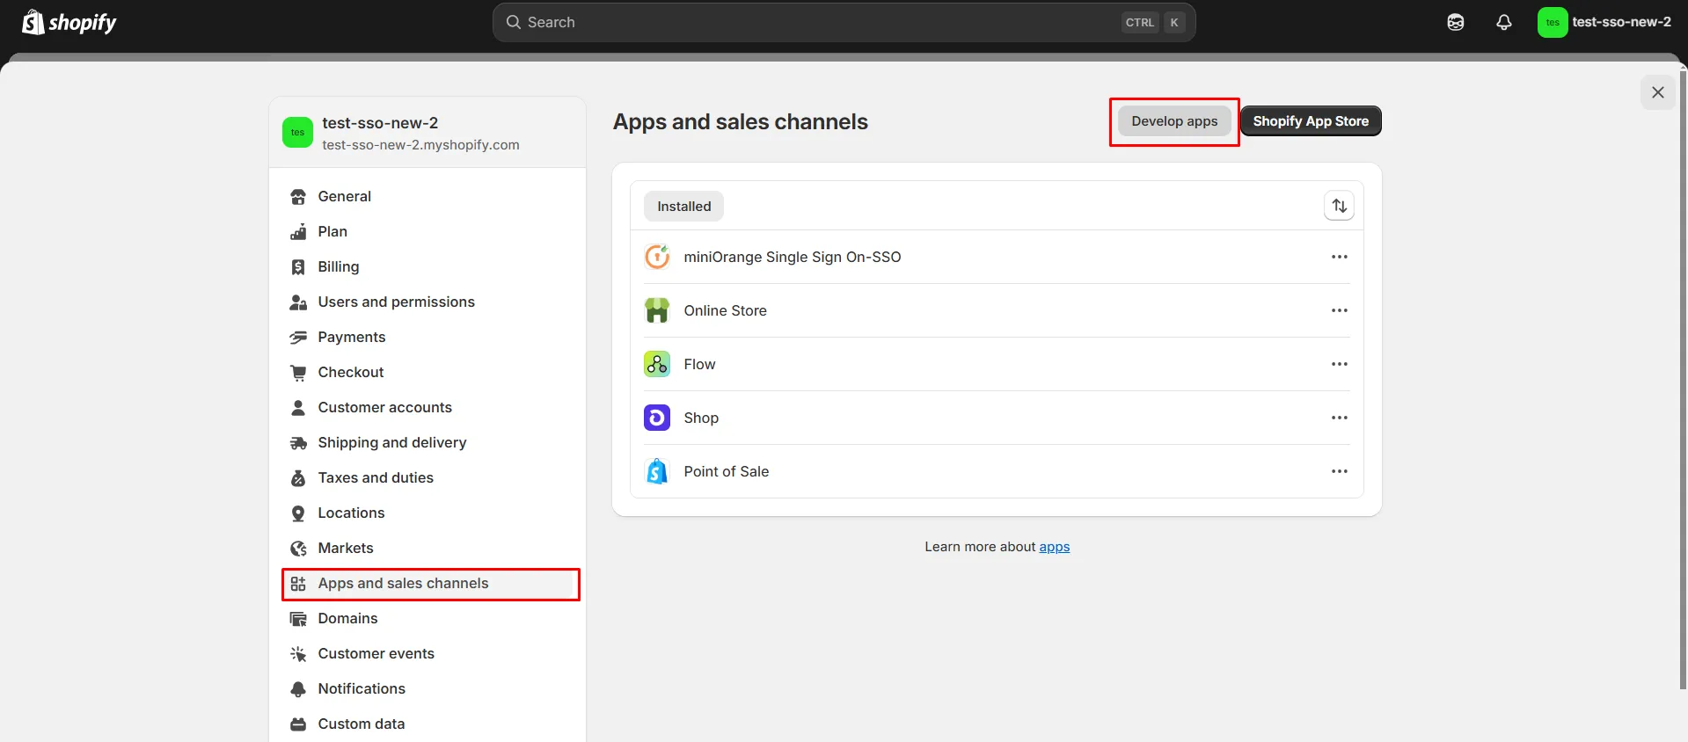The image size is (1688, 742).
Task: Open options menu for Online Store
Action: 1339,310
